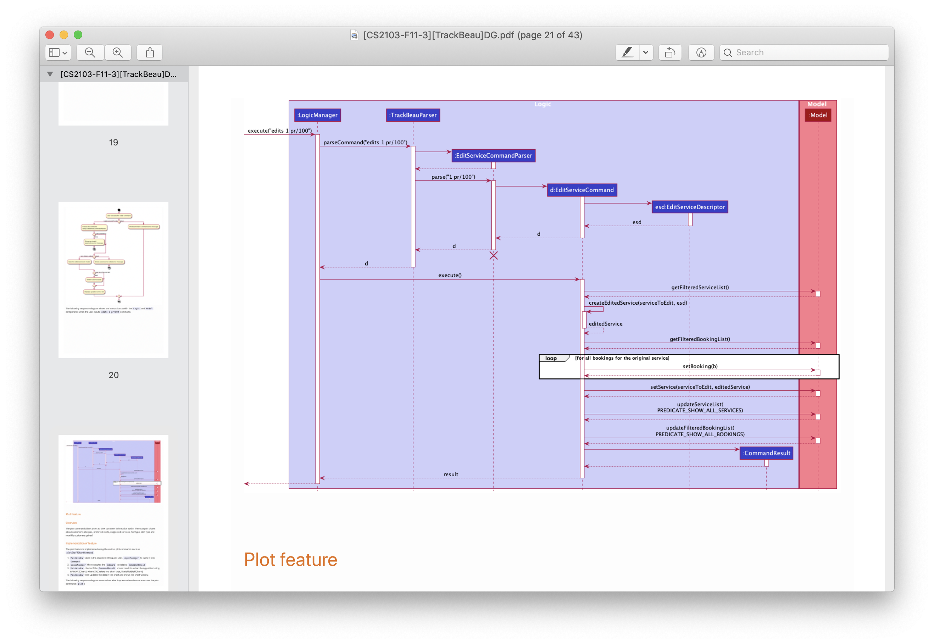Expand highlight color dropdown arrow
Screen dimensions: 934x644
(x=646, y=52)
